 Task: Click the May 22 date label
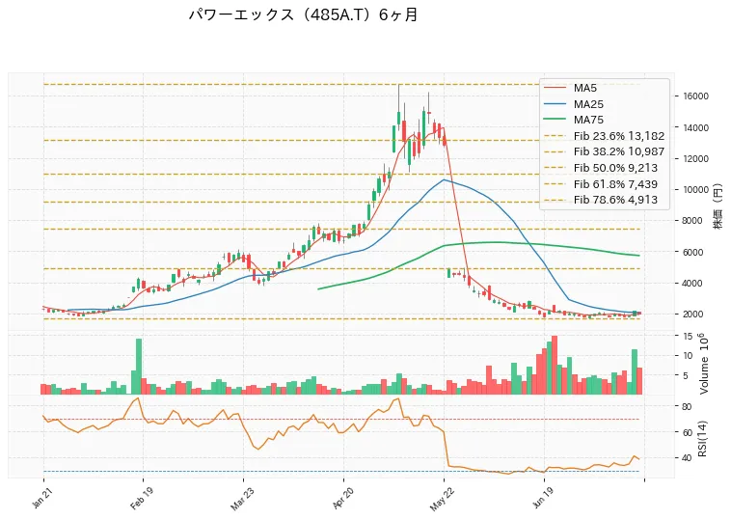442,499
